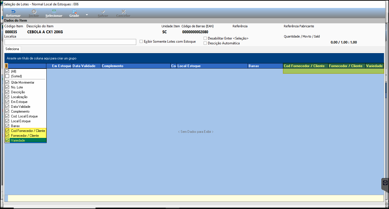Sort by Em Estoque column header

point(59,66)
